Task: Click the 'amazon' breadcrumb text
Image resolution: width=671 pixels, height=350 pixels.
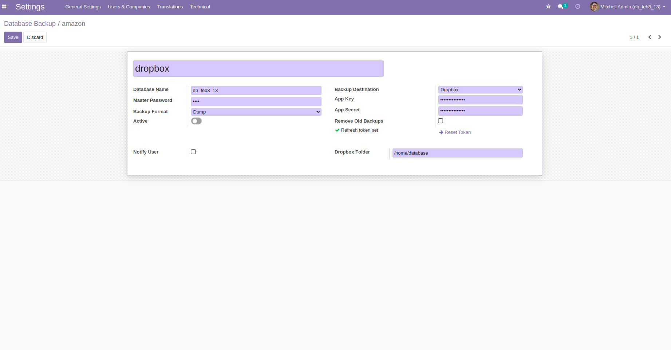Action: point(74,24)
